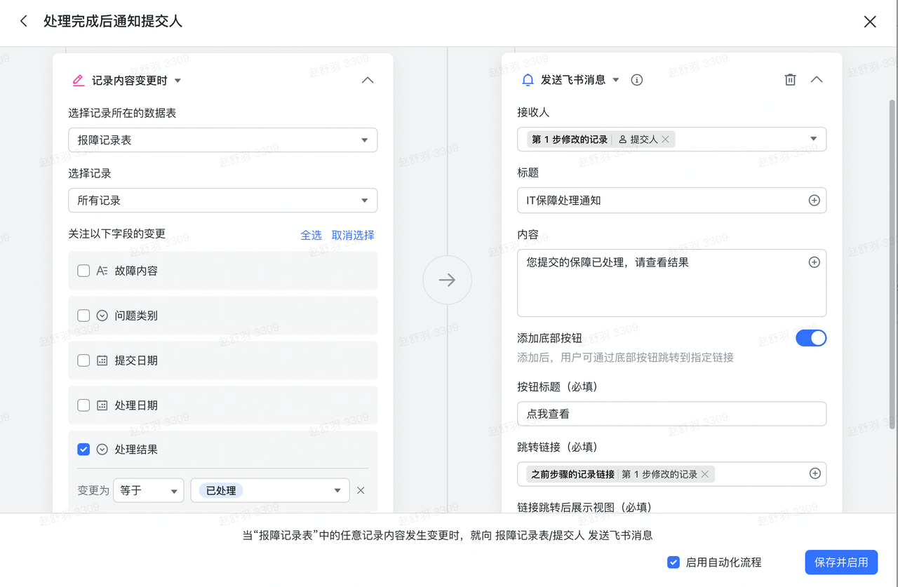Open the 报障记录表 data table dropdown
898x587 pixels.
[222, 140]
